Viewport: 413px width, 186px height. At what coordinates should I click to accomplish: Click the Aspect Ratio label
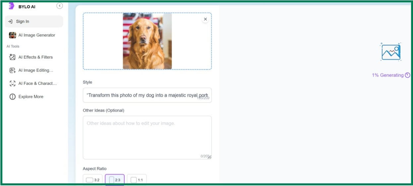point(95,169)
